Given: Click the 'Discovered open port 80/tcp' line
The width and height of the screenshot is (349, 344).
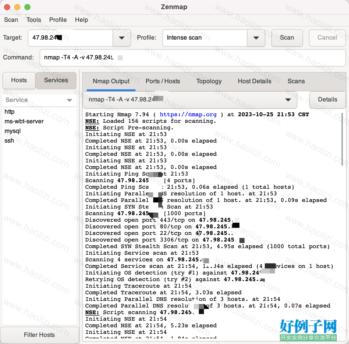Looking at the screenshot, I should pyautogui.click(x=162, y=227).
